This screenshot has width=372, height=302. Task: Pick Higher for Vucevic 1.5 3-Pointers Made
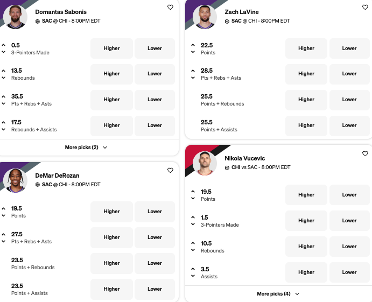click(306, 221)
